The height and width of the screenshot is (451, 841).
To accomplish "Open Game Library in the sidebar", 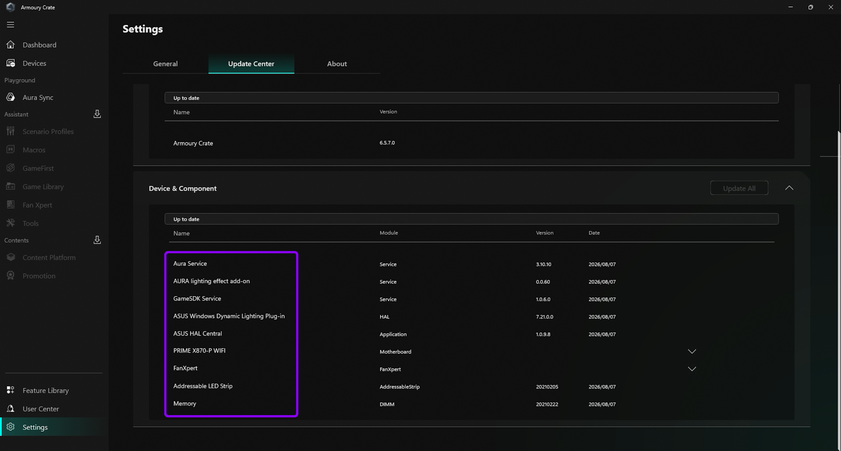I will (43, 187).
